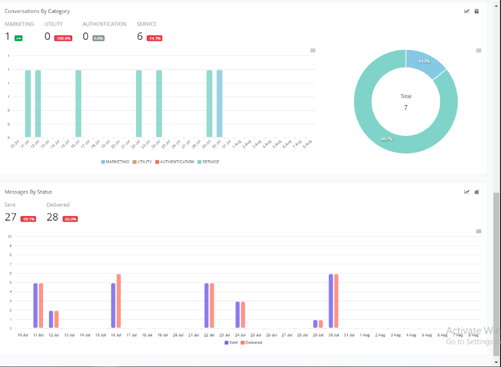The width and height of the screenshot is (501, 367).
Task: Hide the Delivered series in legend
Action: point(251,342)
